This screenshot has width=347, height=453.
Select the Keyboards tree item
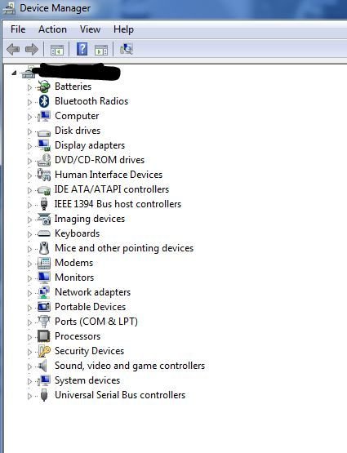coord(77,233)
